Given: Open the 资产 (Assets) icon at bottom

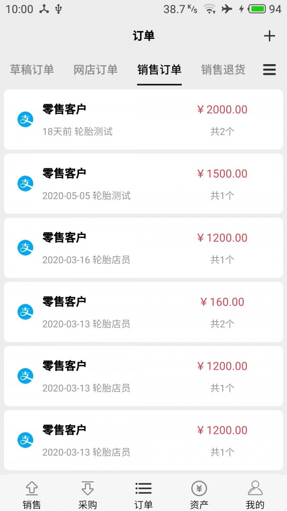Looking at the screenshot, I should pos(199,496).
